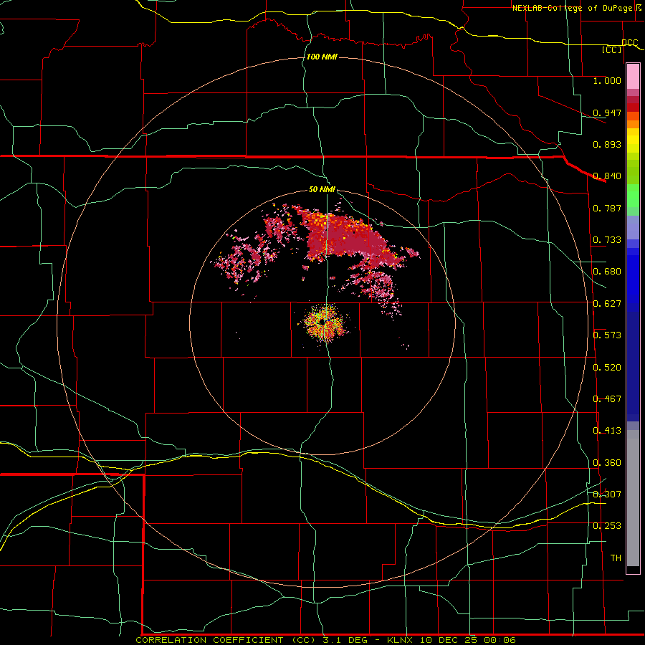Click the 0.467 color scale value
The image size is (645, 645).
click(x=607, y=399)
